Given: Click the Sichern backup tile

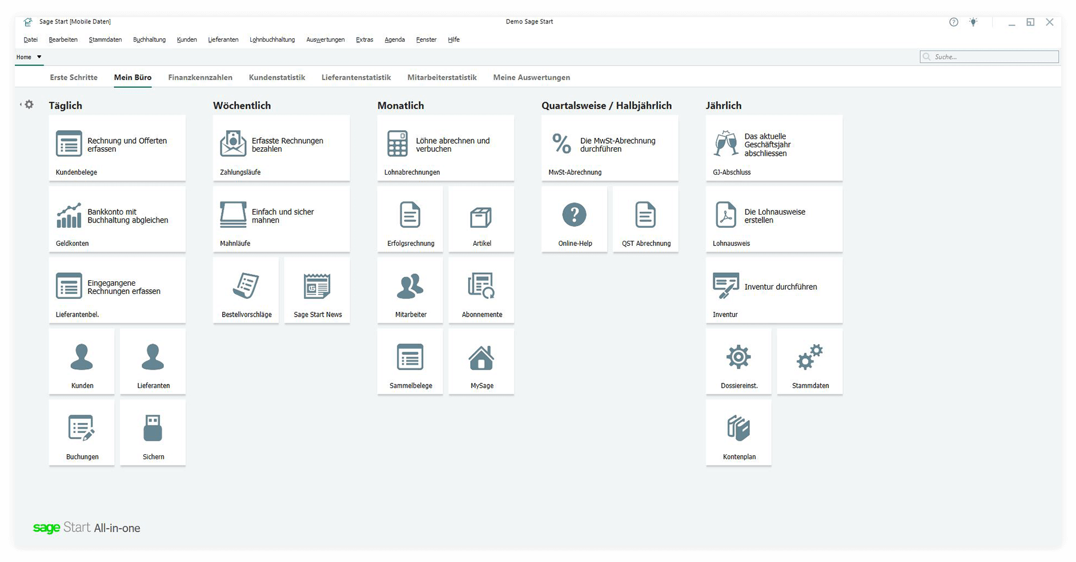Looking at the screenshot, I should click(153, 432).
